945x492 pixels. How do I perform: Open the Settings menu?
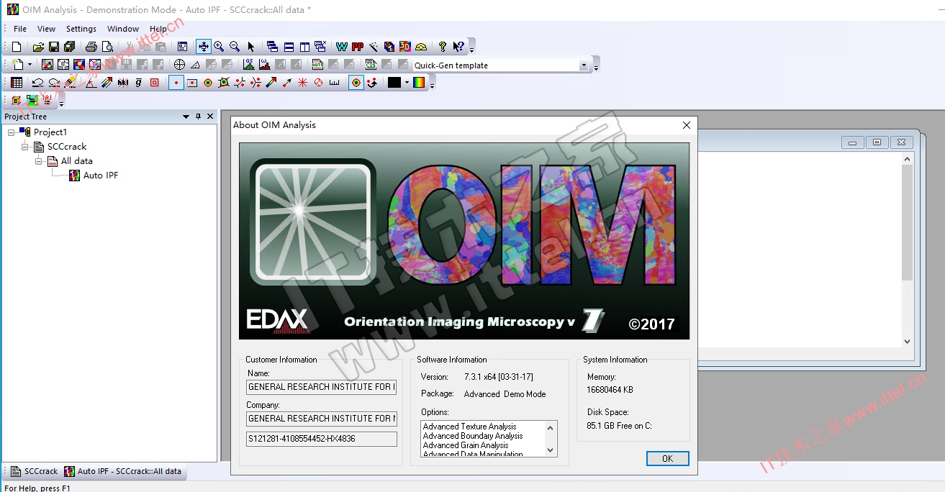(81, 29)
